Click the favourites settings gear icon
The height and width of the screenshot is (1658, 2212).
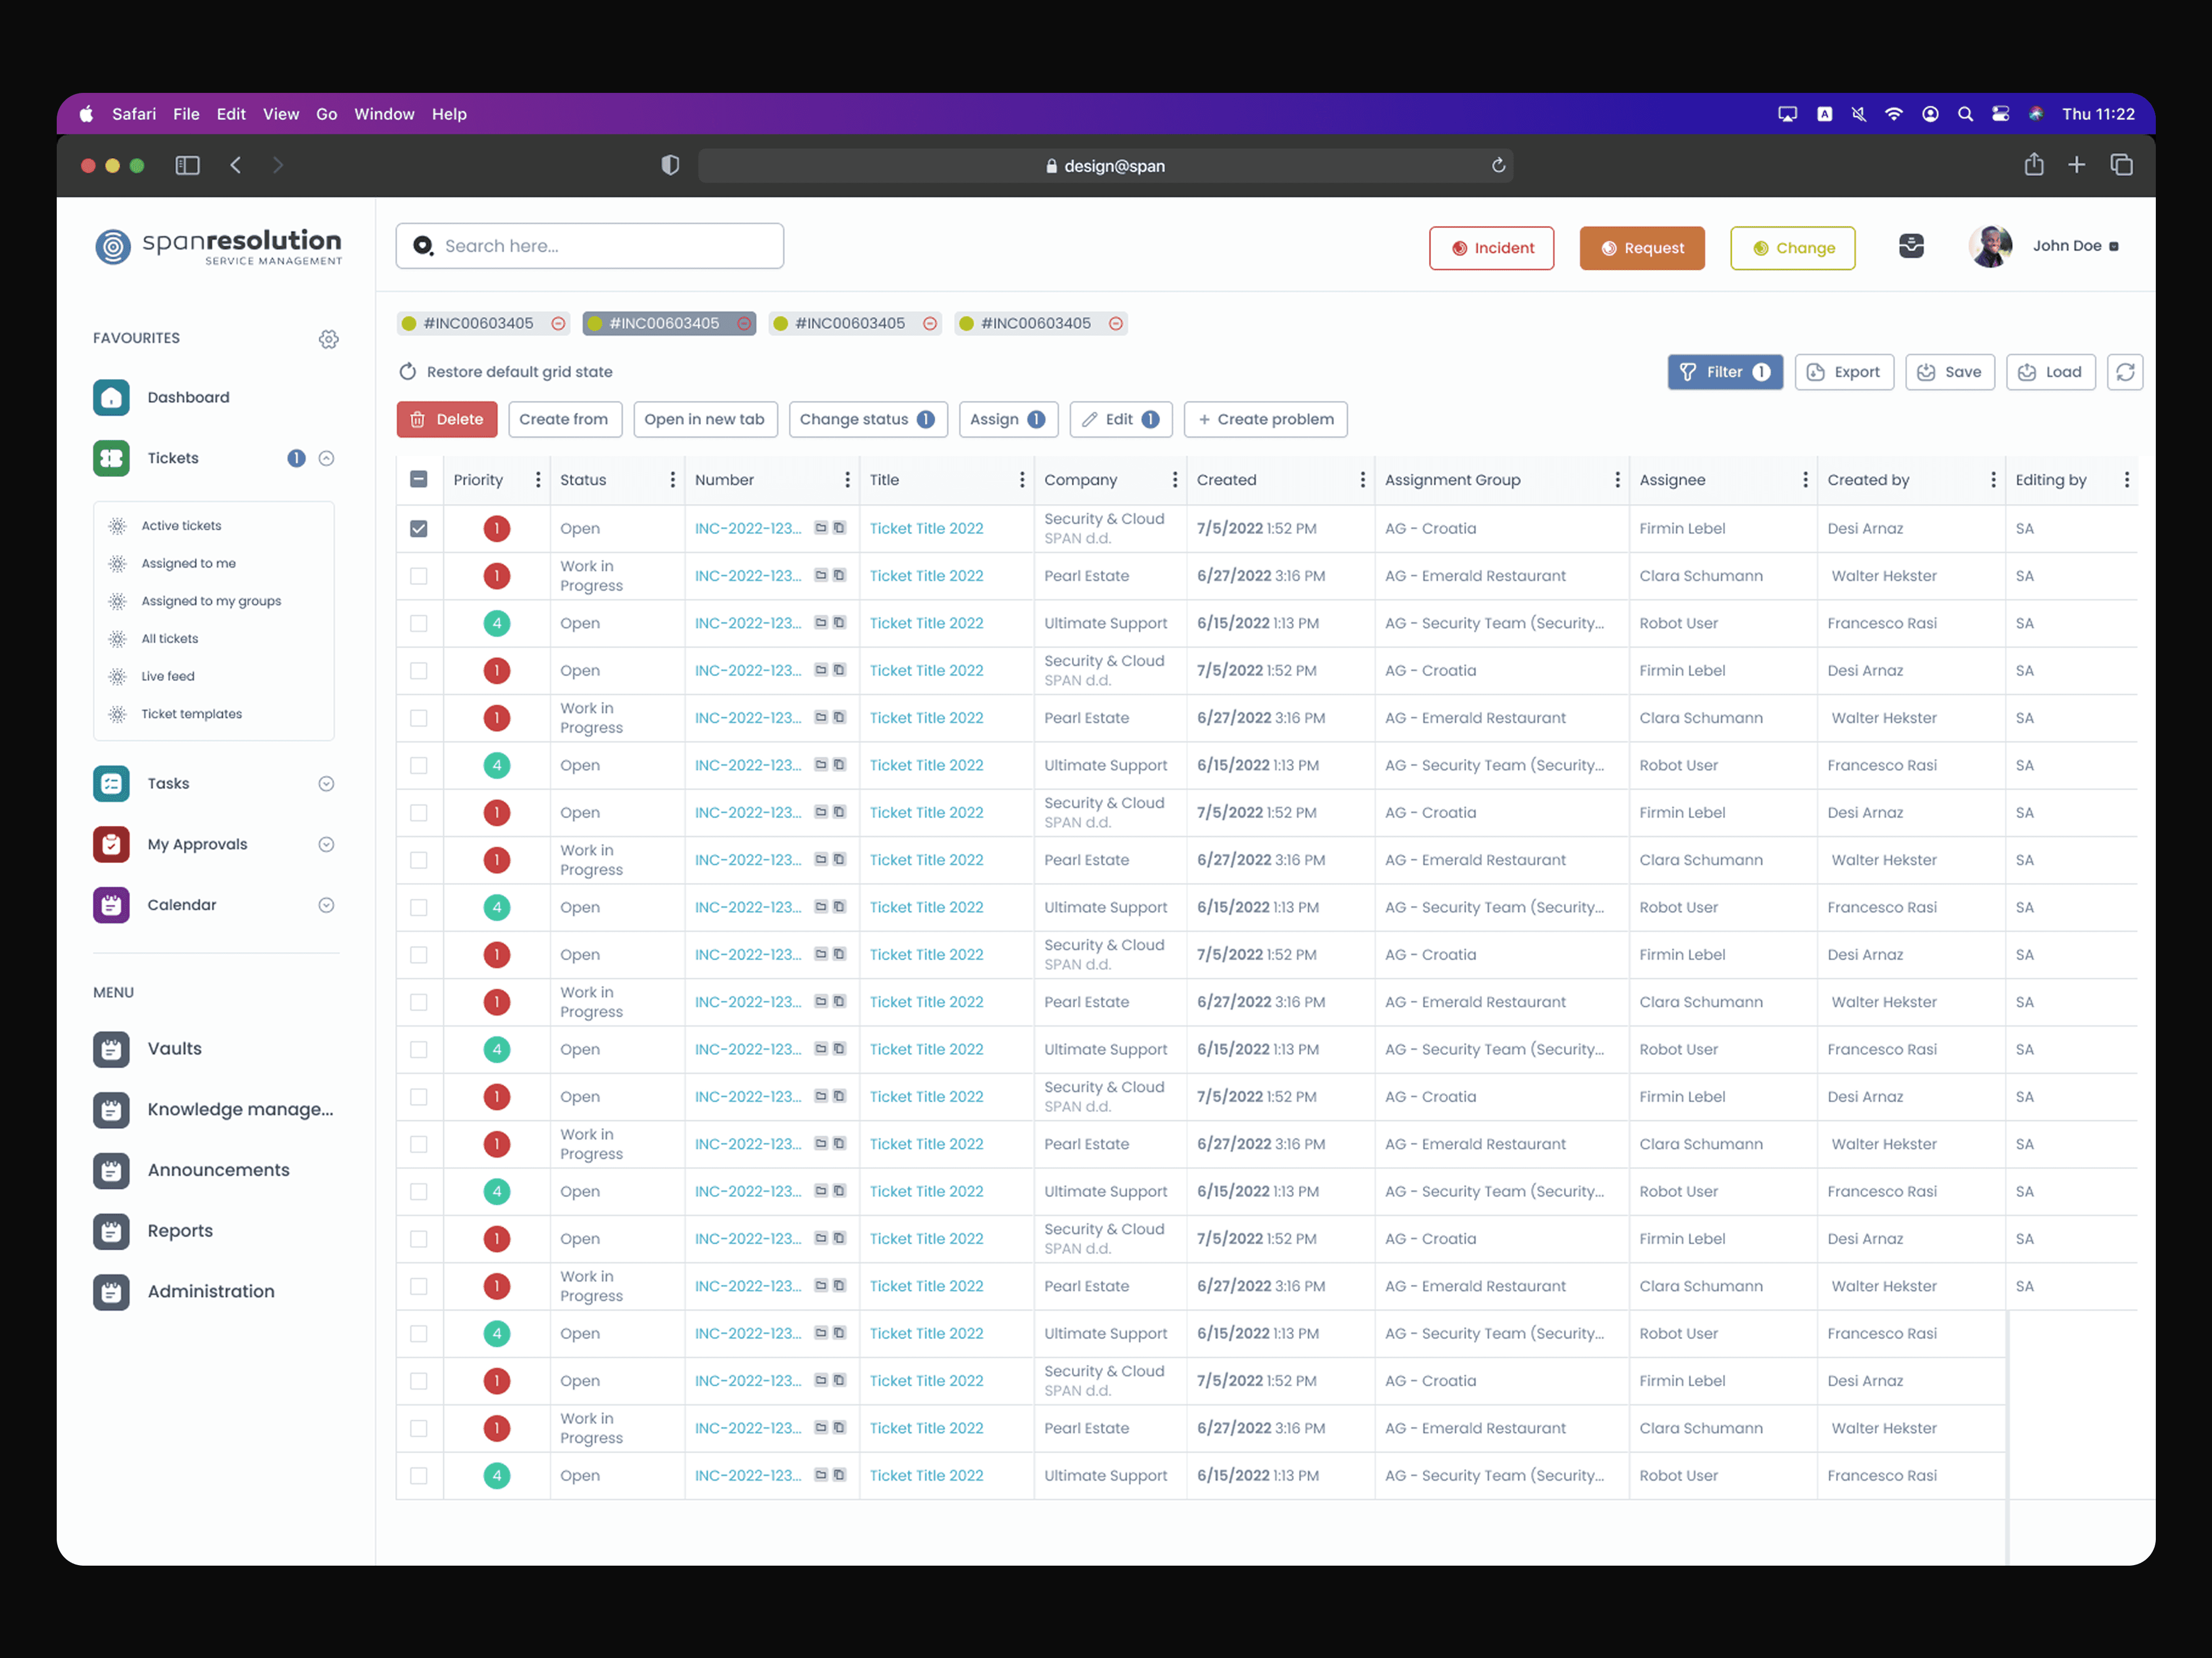(328, 339)
